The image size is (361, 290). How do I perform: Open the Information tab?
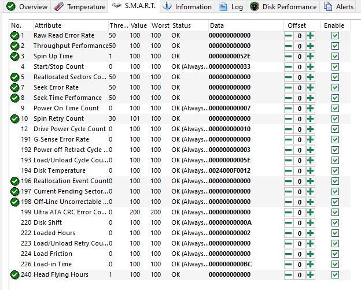click(187, 7)
